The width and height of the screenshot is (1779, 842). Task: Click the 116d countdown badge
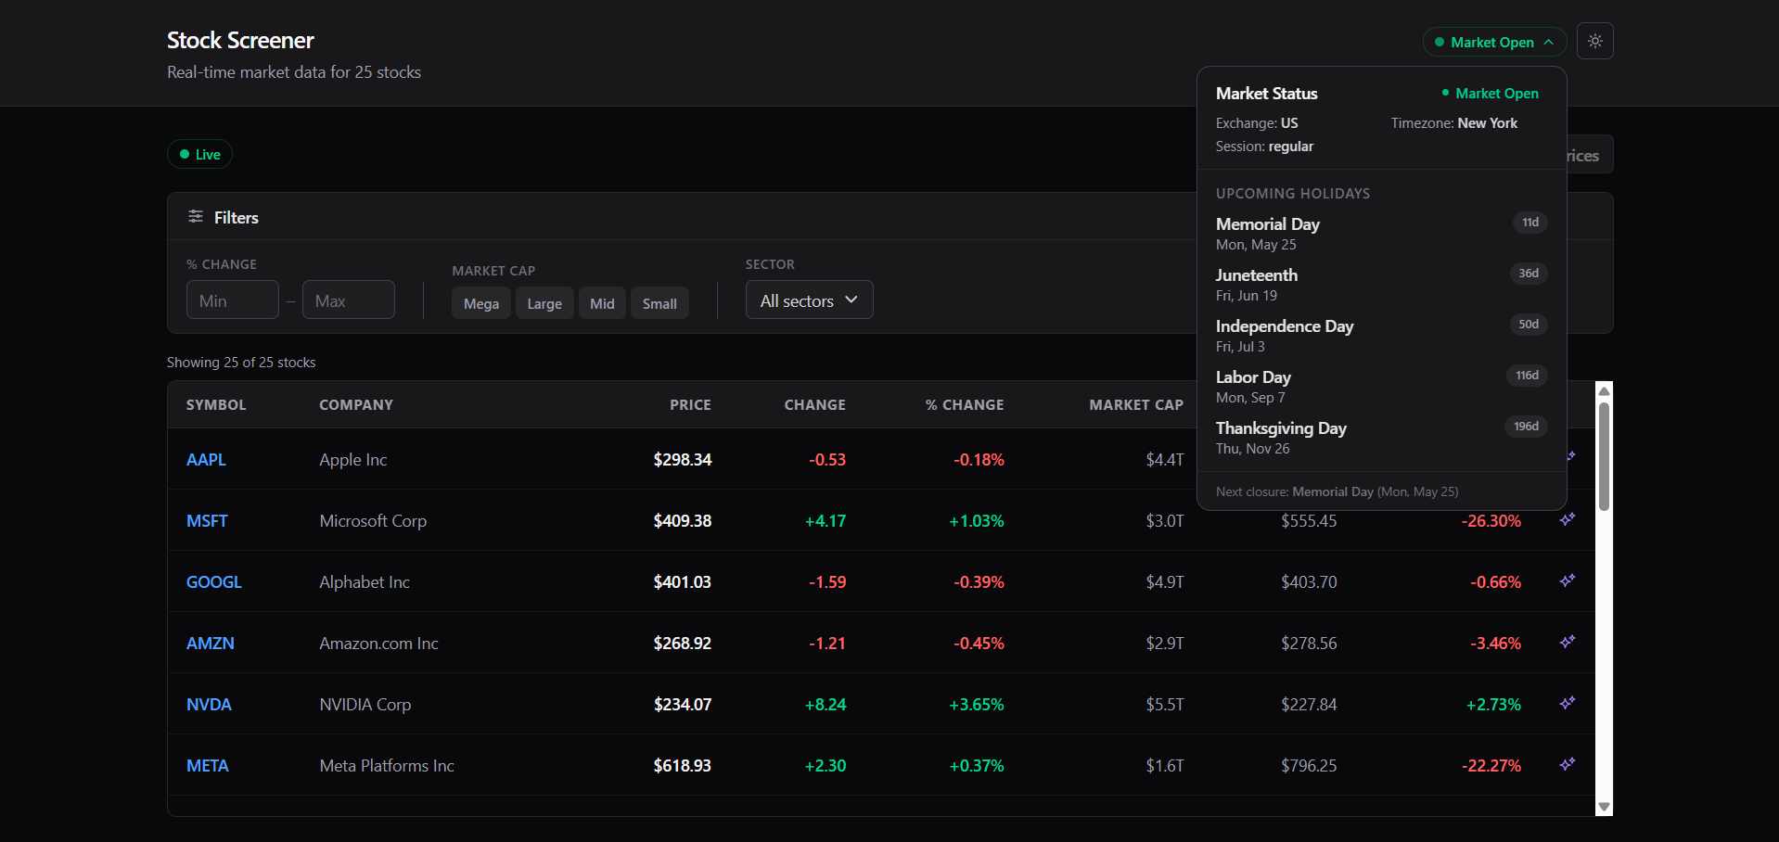(x=1527, y=376)
